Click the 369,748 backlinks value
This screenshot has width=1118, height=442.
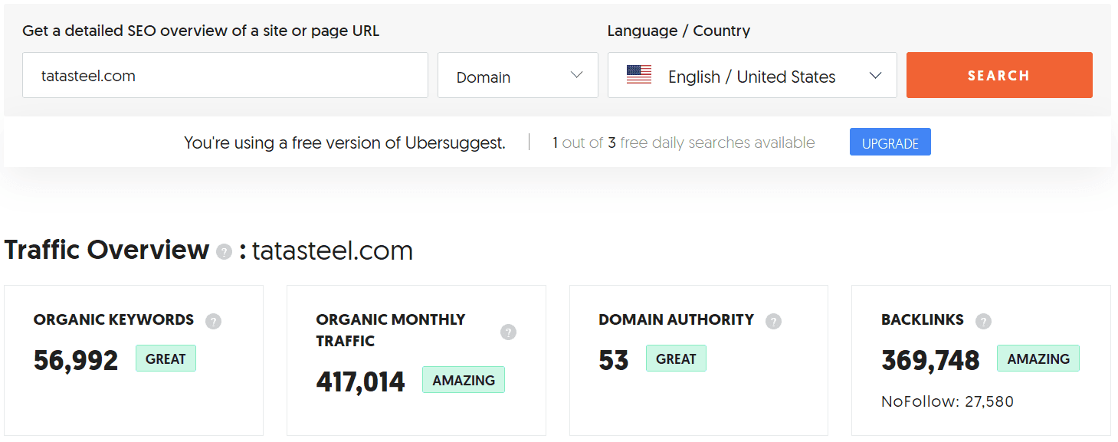[930, 360]
